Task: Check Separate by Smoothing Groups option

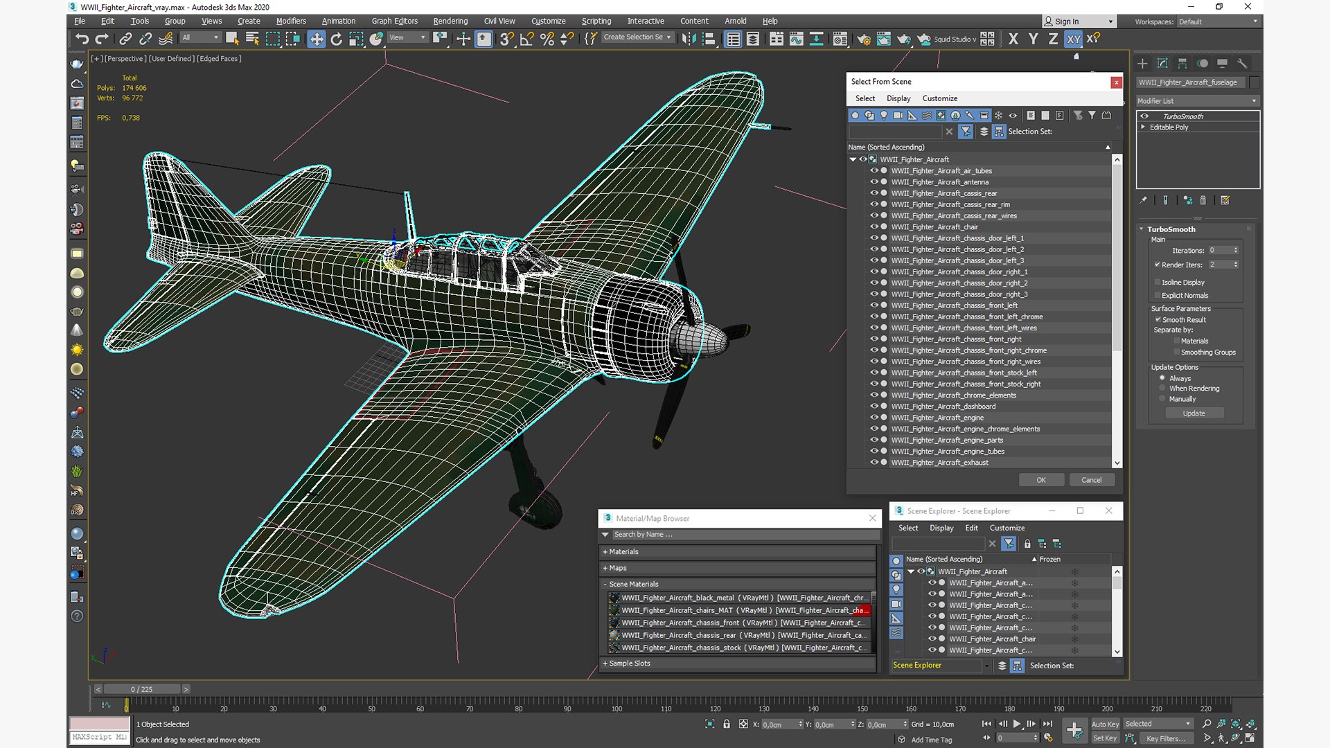Action: click(1177, 352)
